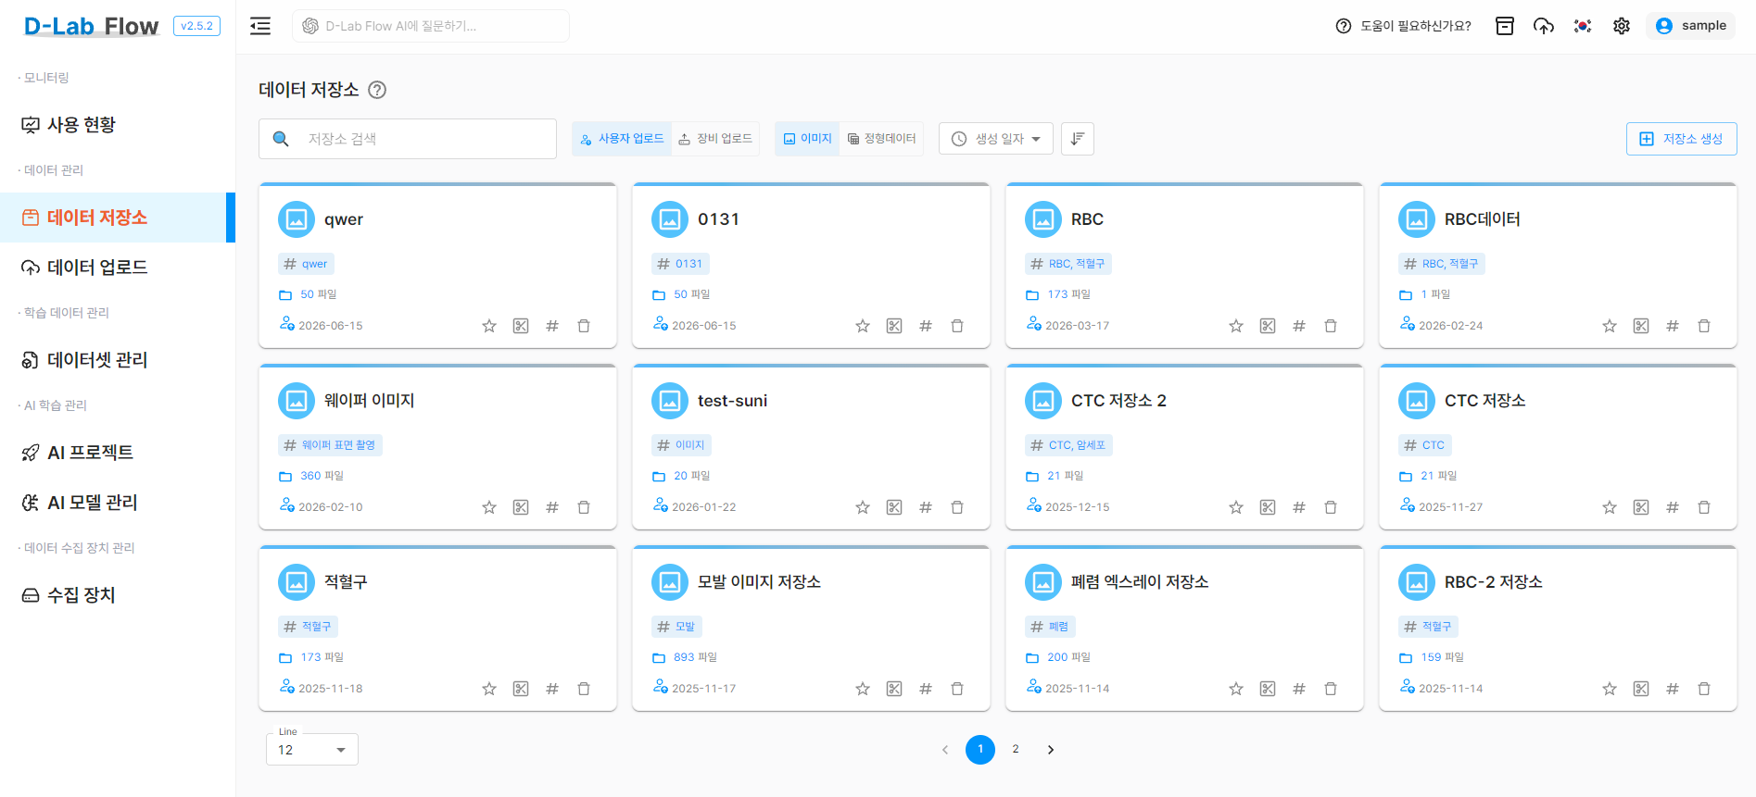The image size is (1756, 797).
Task: Click the 저장소 검색 search field
Action: tap(408, 139)
